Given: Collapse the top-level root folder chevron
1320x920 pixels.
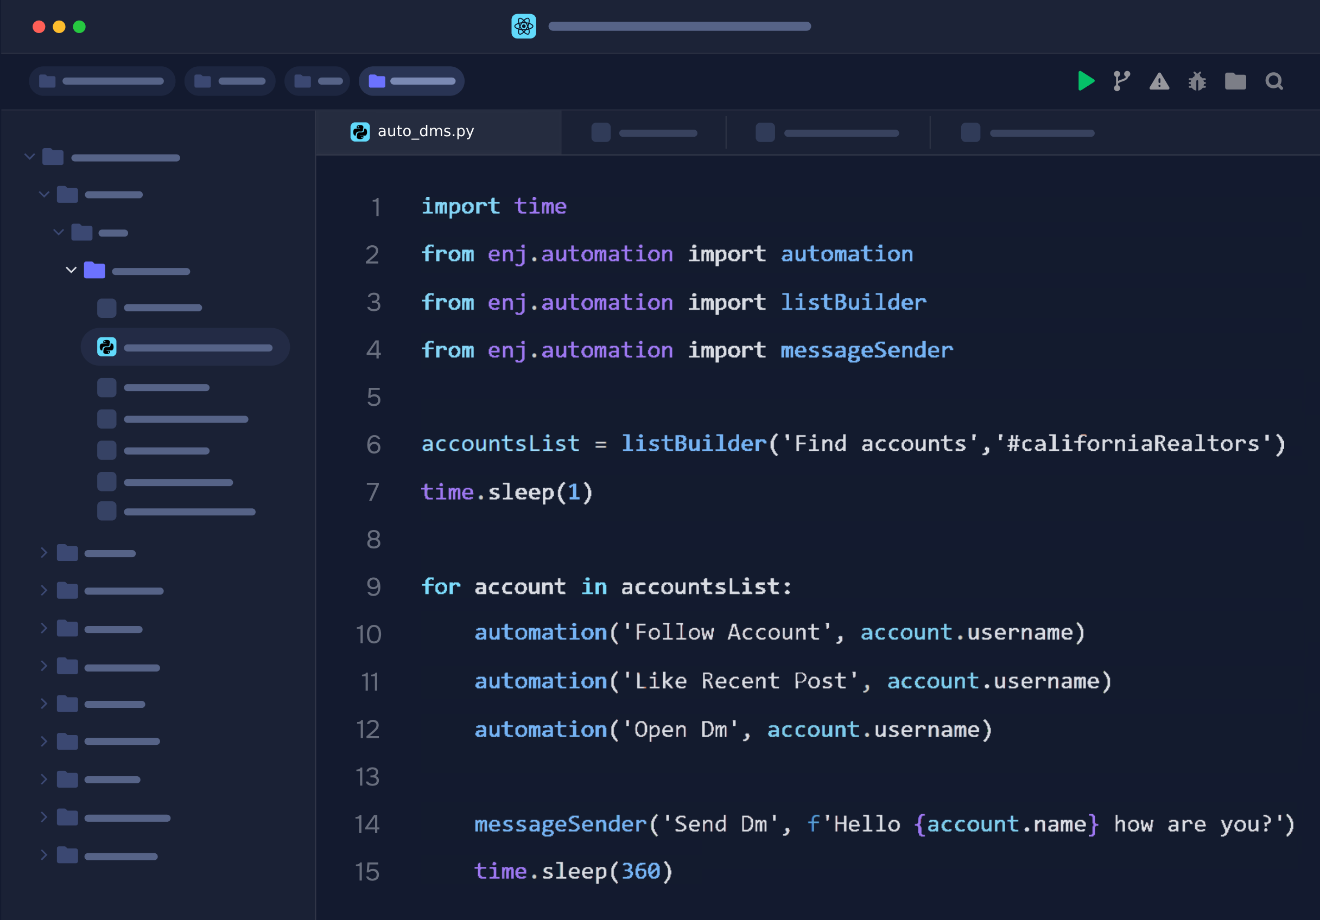Looking at the screenshot, I should pos(30,156).
